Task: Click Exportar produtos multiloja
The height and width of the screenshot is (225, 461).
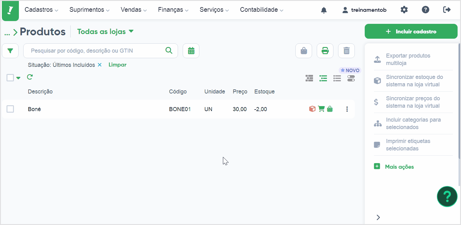Action: click(408, 59)
